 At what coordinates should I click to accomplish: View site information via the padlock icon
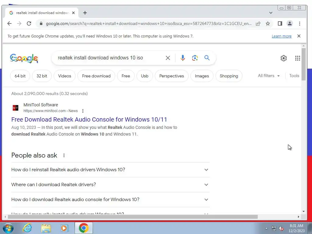41,23
